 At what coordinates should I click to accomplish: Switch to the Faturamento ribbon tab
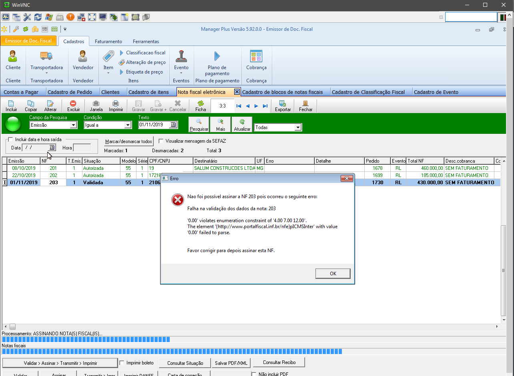coord(108,42)
